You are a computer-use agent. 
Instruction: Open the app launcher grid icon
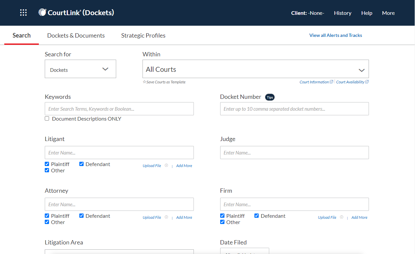23,13
